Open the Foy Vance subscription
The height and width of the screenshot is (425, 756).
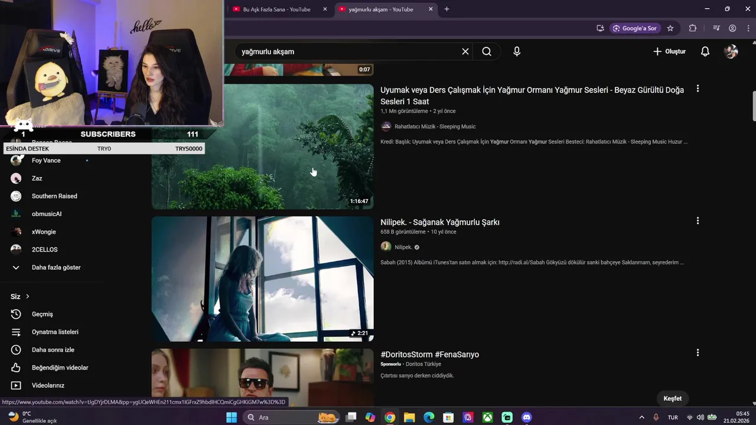tap(46, 161)
